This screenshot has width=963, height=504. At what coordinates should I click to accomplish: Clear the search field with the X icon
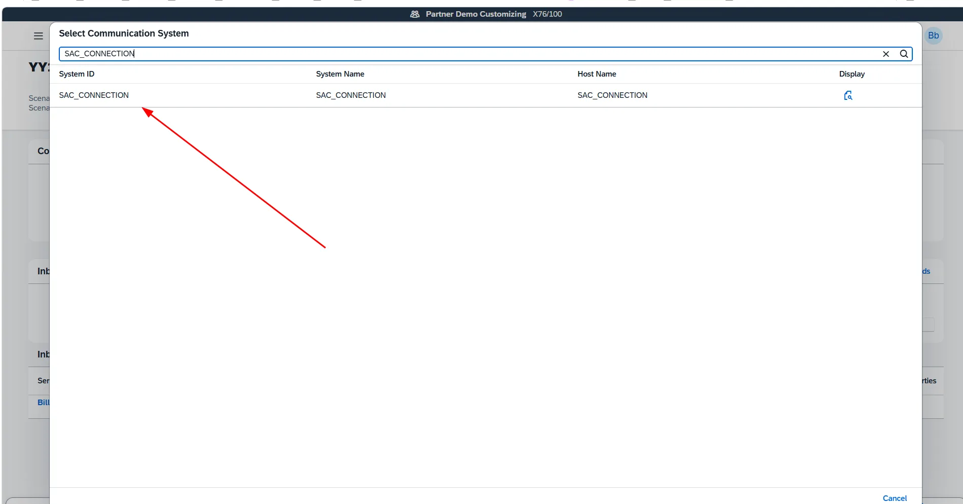[886, 54]
